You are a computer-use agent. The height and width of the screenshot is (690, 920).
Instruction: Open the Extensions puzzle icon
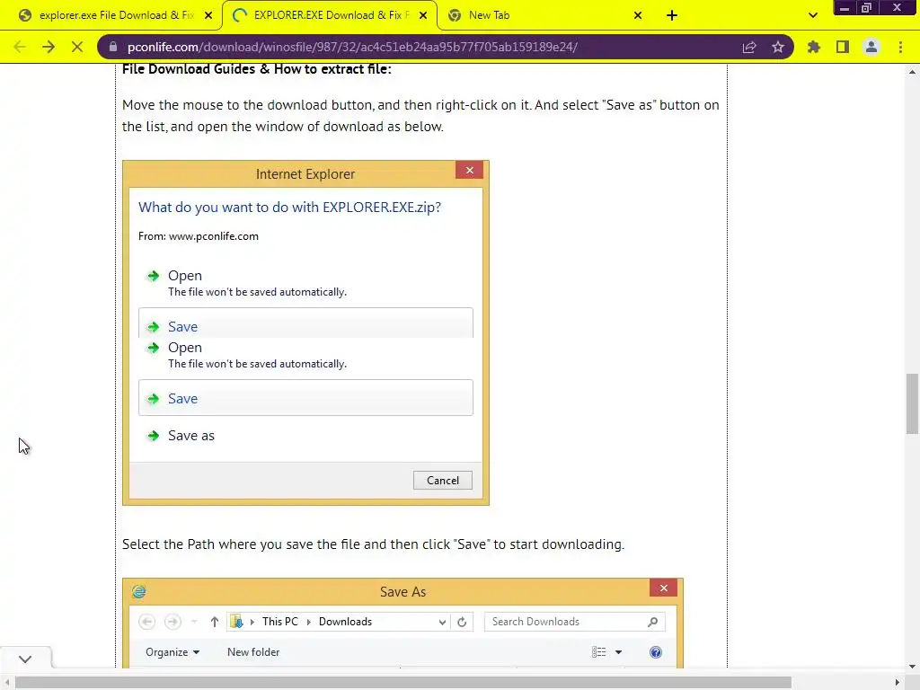[814, 47]
